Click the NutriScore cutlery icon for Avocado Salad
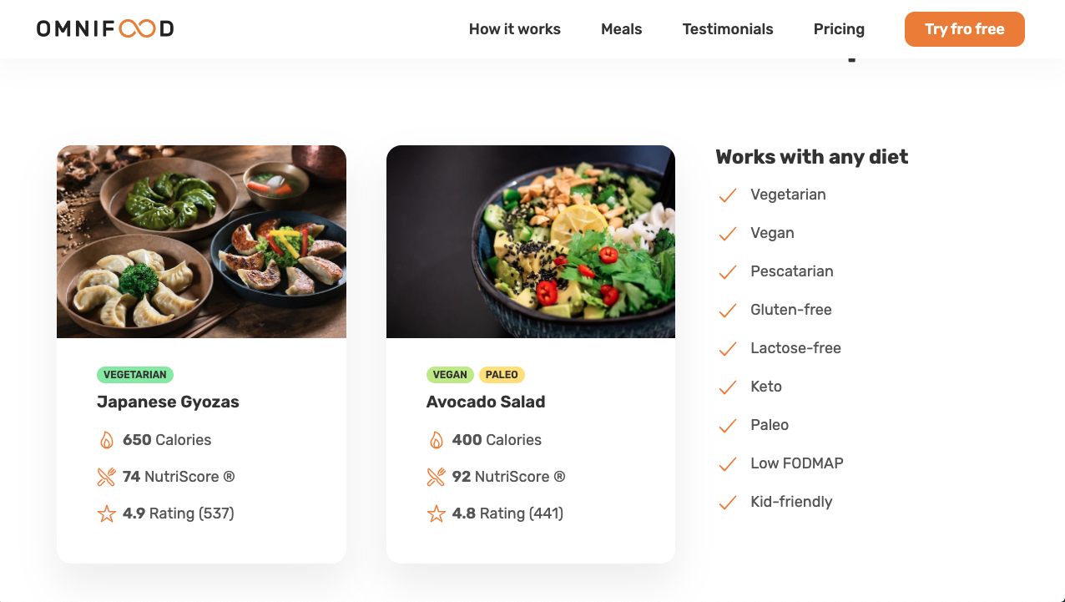This screenshot has width=1065, height=602. [x=437, y=476]
